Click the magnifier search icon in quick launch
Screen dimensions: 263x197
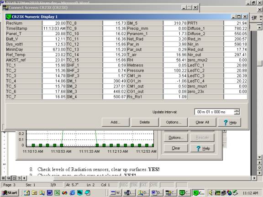tap(42, 193)
